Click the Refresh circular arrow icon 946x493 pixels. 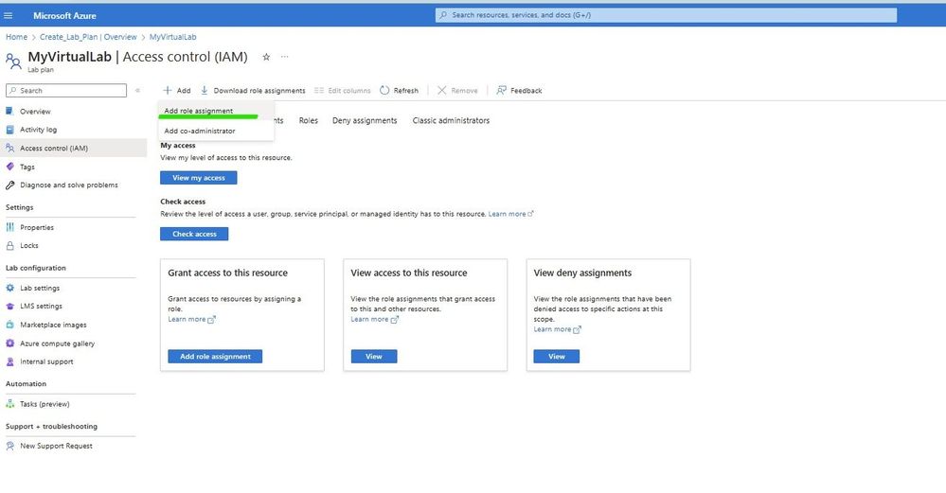click(x=384, y=91)
